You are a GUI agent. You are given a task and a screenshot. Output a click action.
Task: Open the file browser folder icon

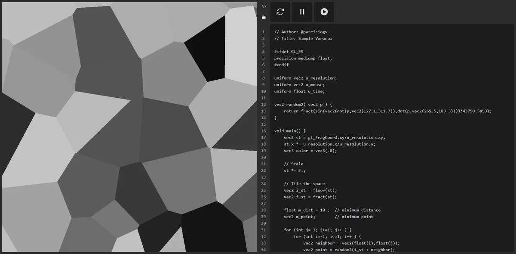coord(264,17)
